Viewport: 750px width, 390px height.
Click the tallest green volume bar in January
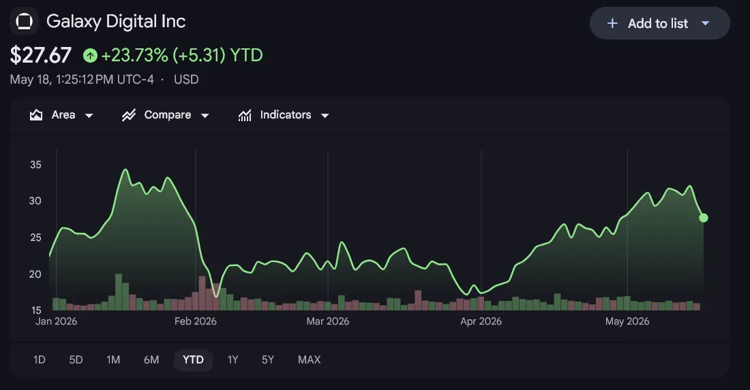(x=119, y=292)
